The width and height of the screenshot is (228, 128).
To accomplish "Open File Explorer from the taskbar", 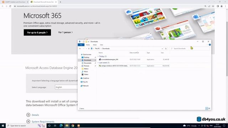I will 67,126.
